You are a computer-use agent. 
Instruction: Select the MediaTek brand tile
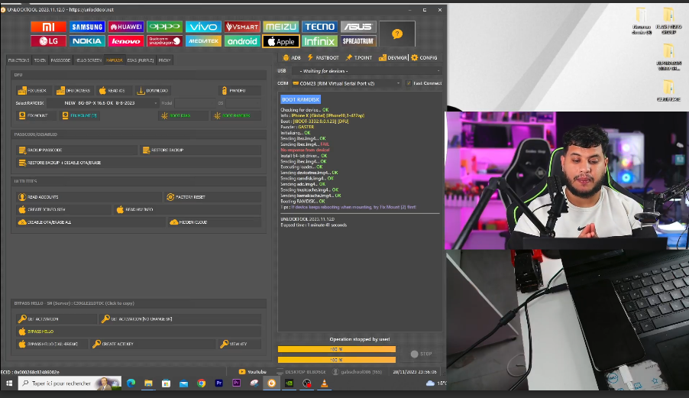203,41
